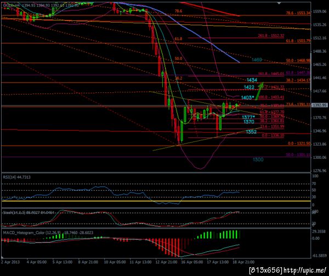Screen dimensions: 329x276
Task: Click 1300.06 on the price scale
Action: (x=319, y=157)
